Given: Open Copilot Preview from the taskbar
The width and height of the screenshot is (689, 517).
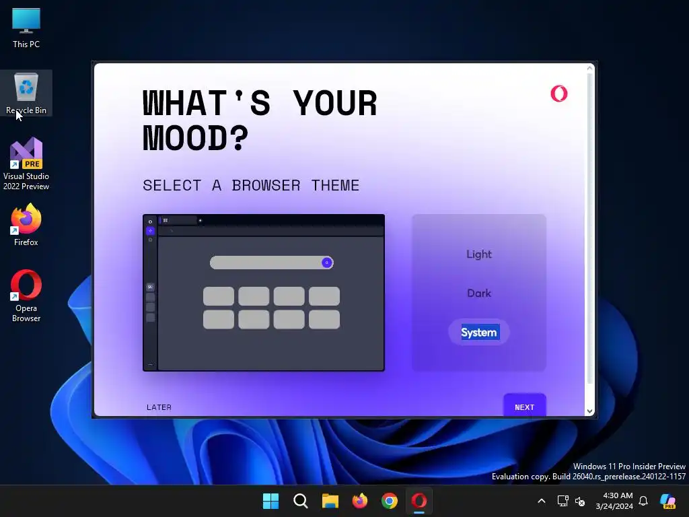Looking at the screenshot, I should [x=668, y=501].
